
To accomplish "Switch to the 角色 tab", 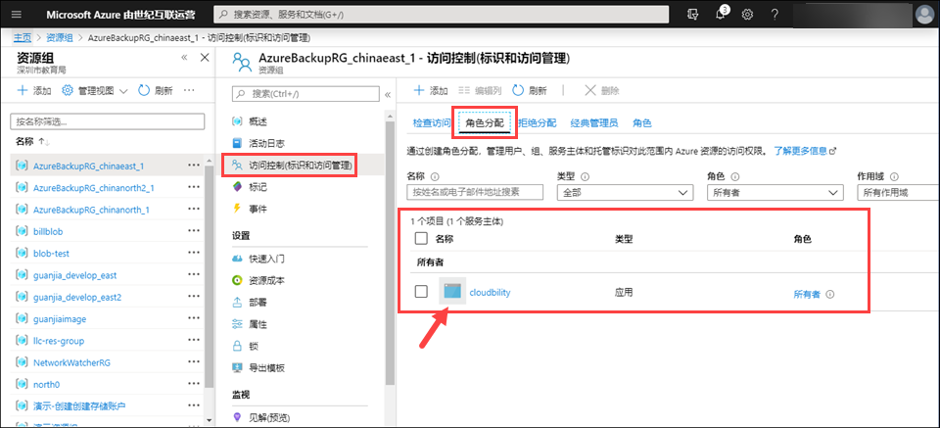I will (642, 122).
